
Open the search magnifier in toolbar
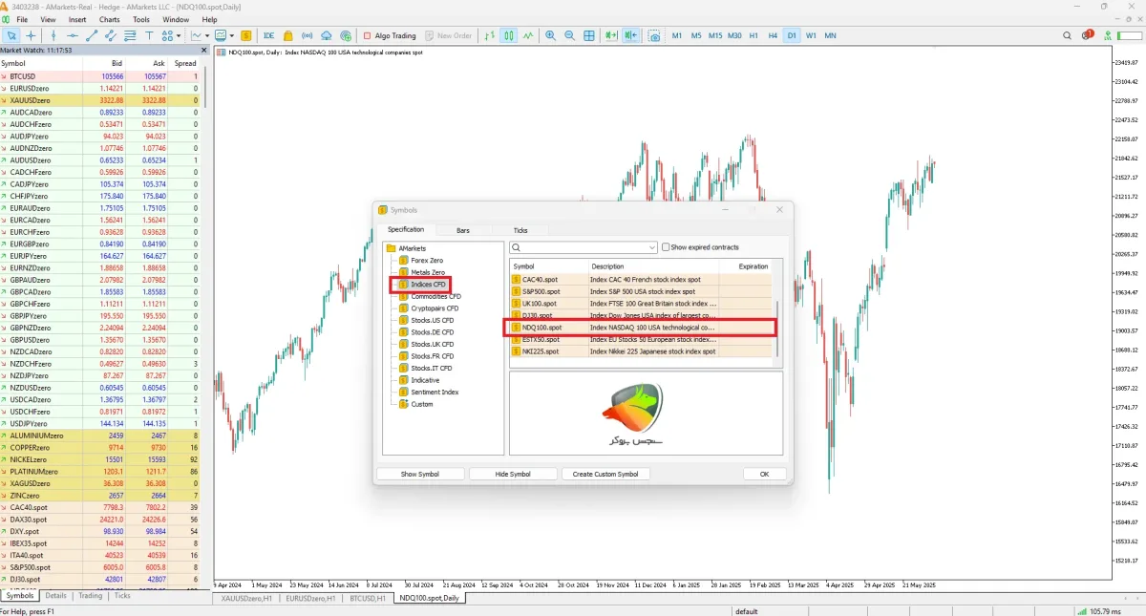point(1068,35)
